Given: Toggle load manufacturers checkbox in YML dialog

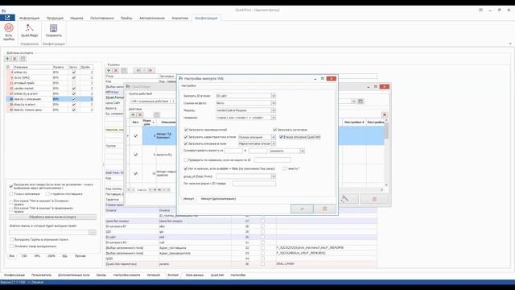Looking at the screenshot, I should coord(186,130).
